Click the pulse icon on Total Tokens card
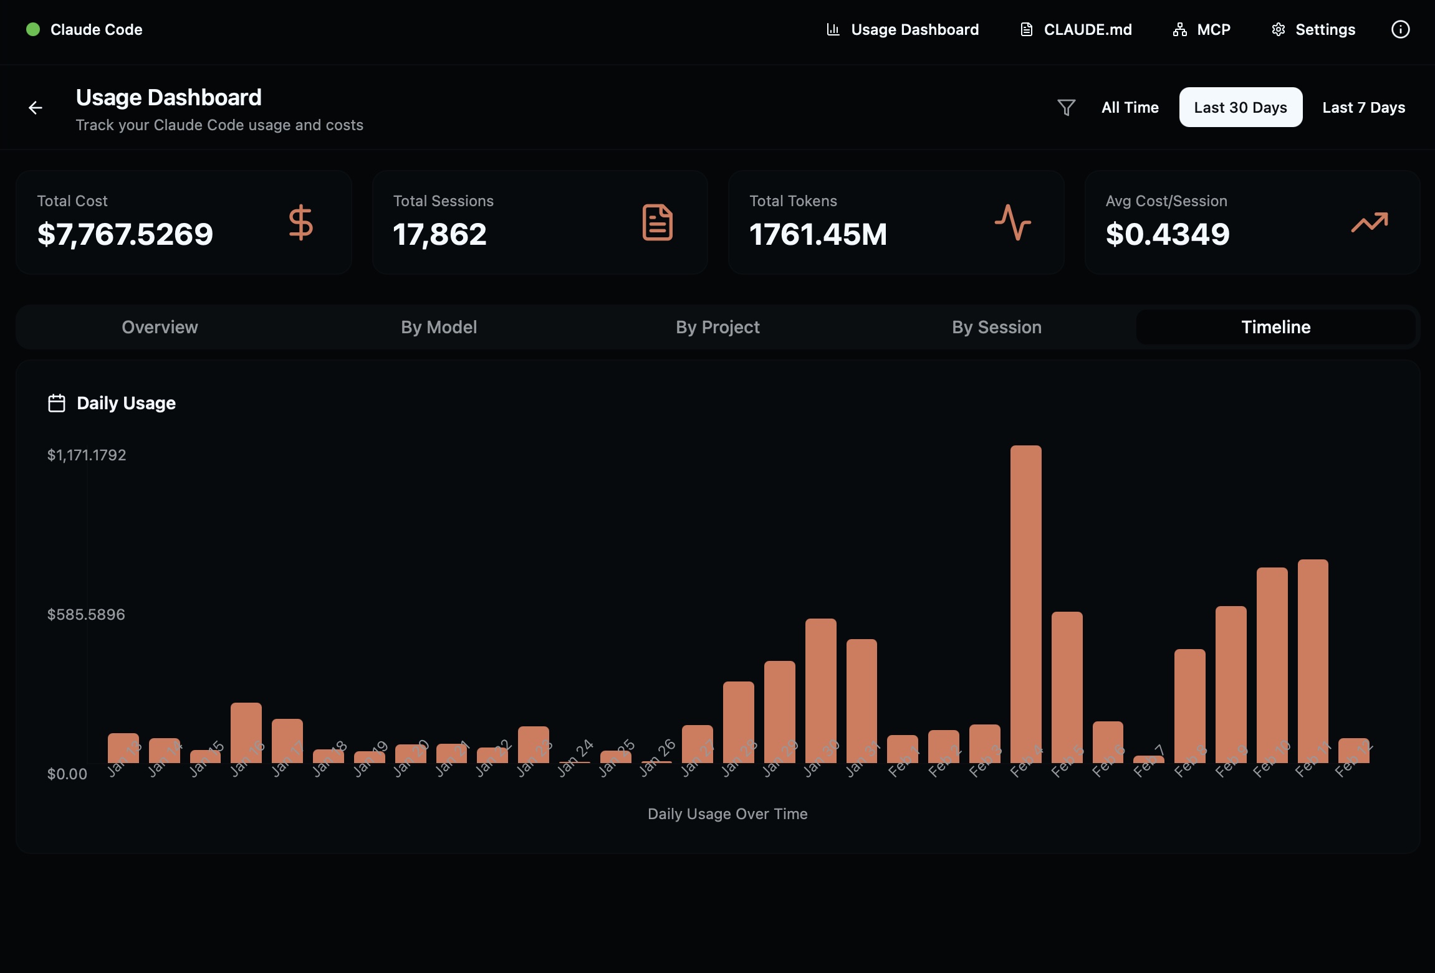 (x=1012, y=222)
